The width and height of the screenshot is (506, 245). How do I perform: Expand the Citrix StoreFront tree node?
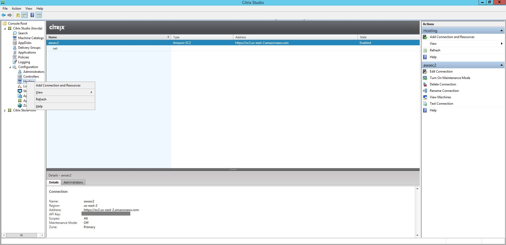click(5, 110)
